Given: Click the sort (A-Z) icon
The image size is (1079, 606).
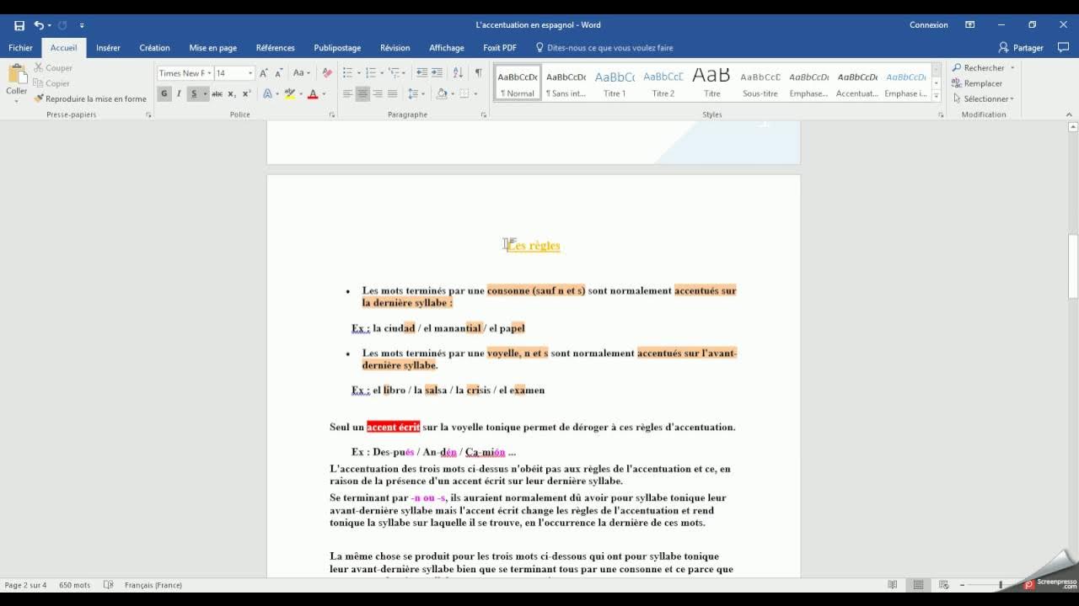Looking at the screenshot, I should [x=458, y=73].
